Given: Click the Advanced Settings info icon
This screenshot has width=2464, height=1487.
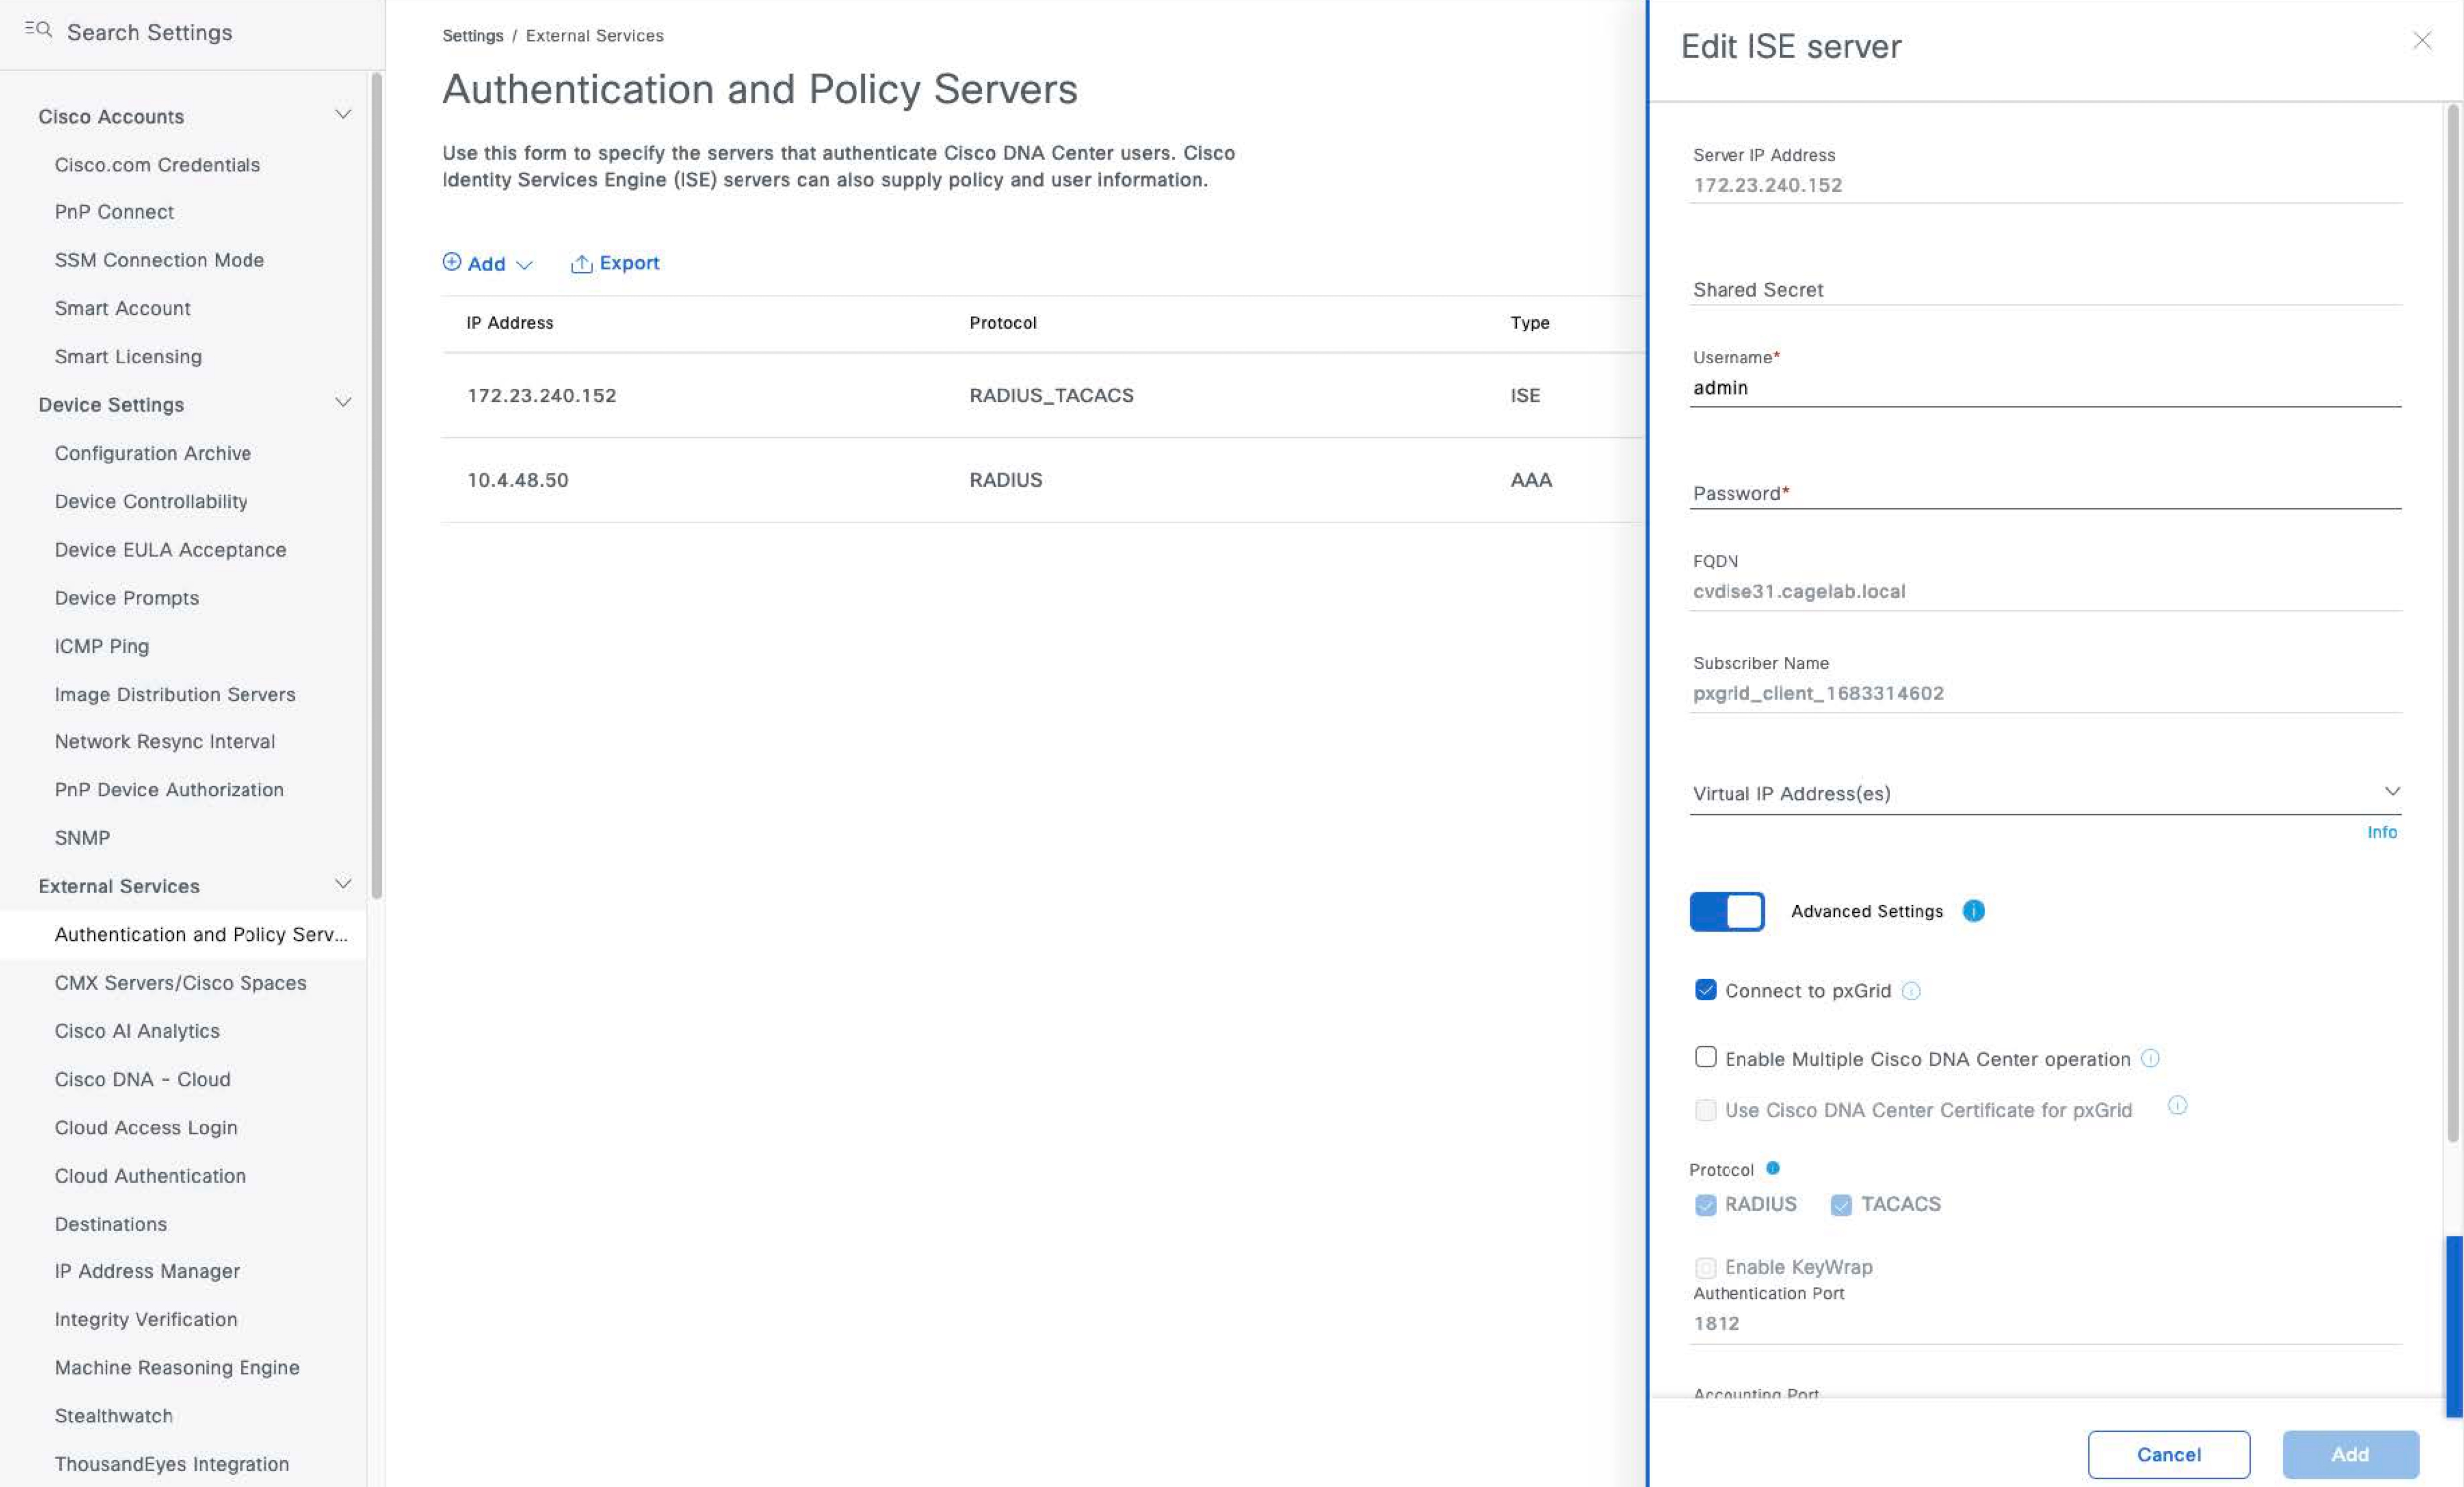Looking at the screenshot, I should coord(1973,910).
